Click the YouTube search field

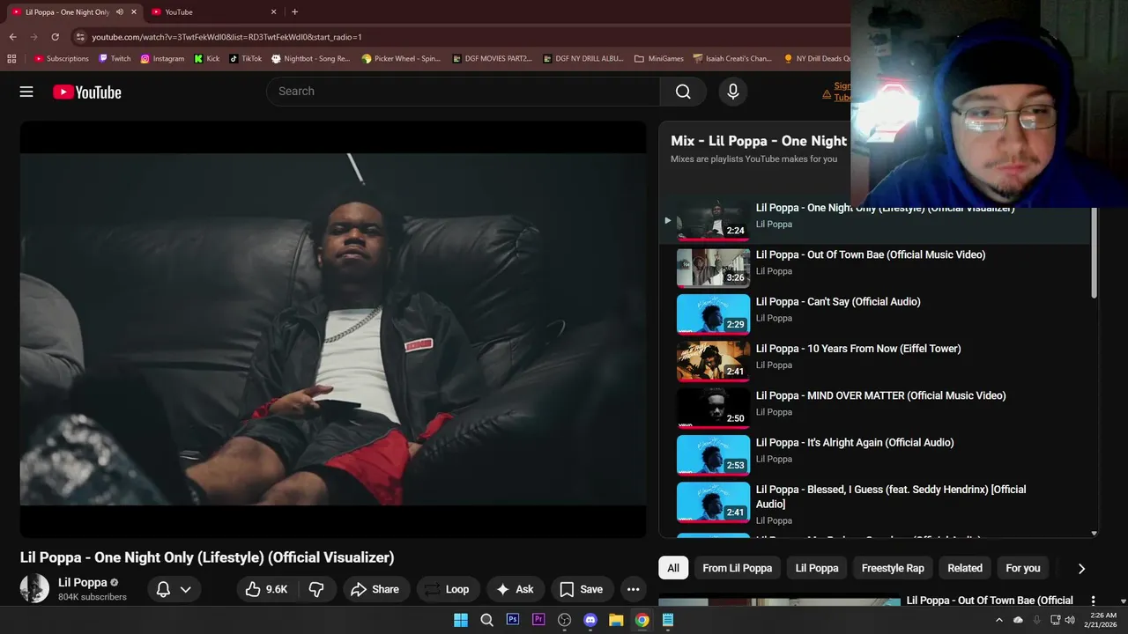click(463, 92)
